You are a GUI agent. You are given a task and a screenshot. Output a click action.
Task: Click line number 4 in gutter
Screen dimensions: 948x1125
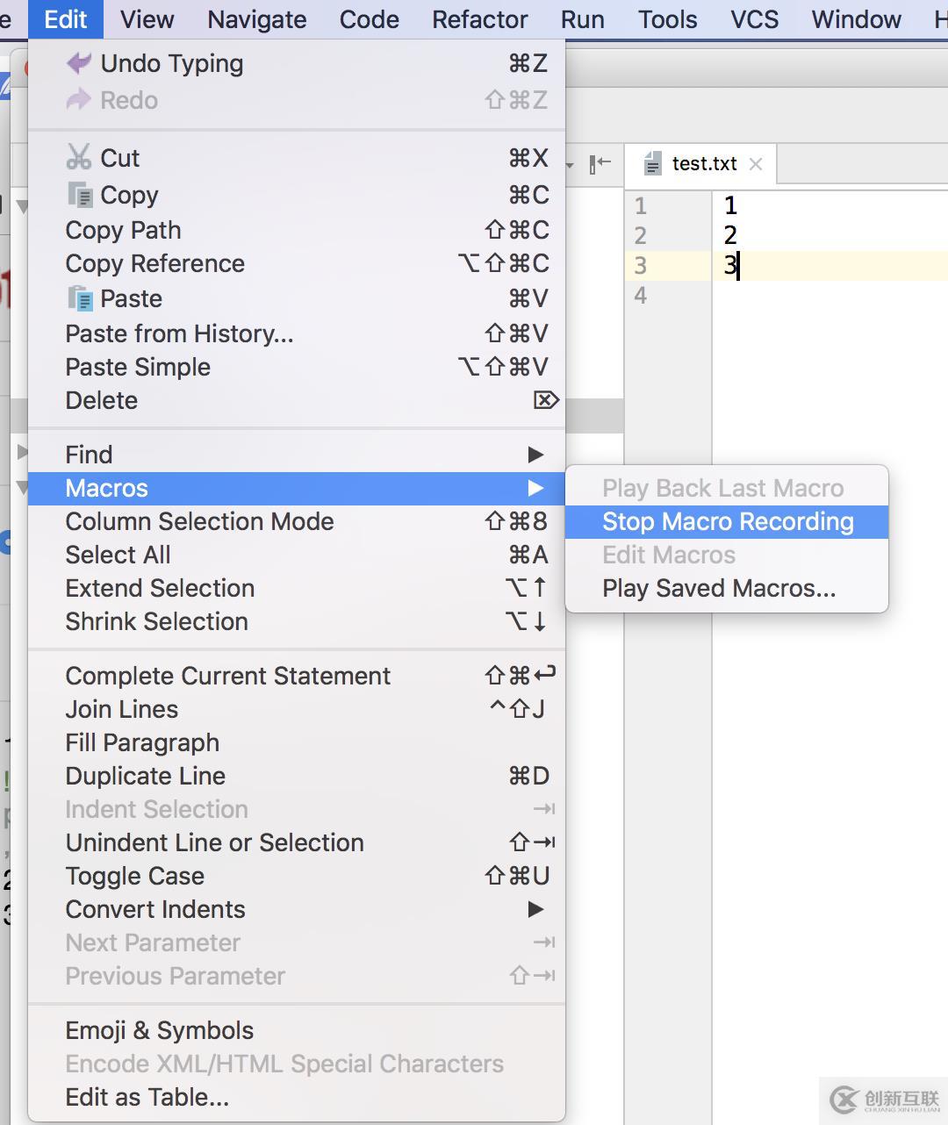pyautogui.click(x=641, y=295)
